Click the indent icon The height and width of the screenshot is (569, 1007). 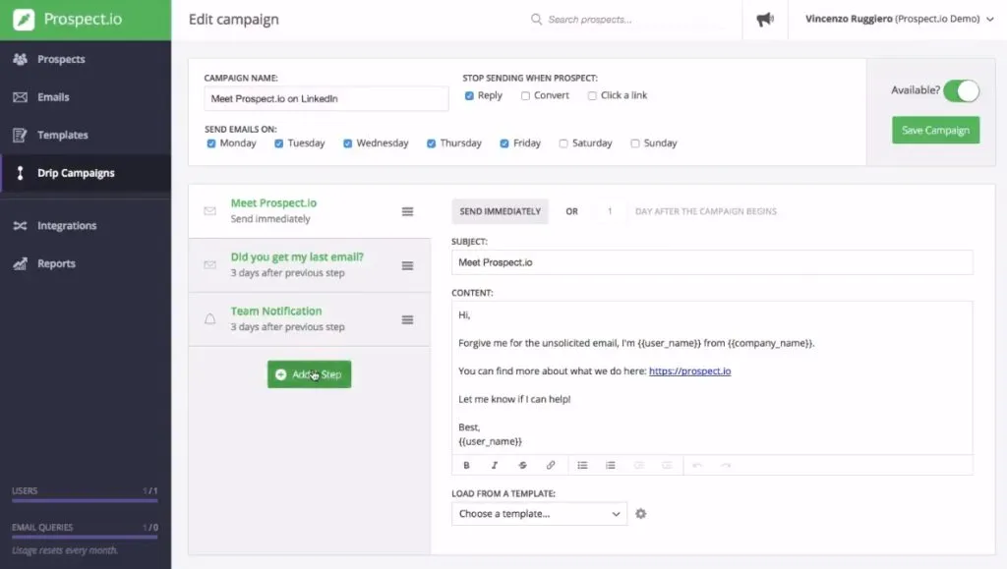pos(667,465)
